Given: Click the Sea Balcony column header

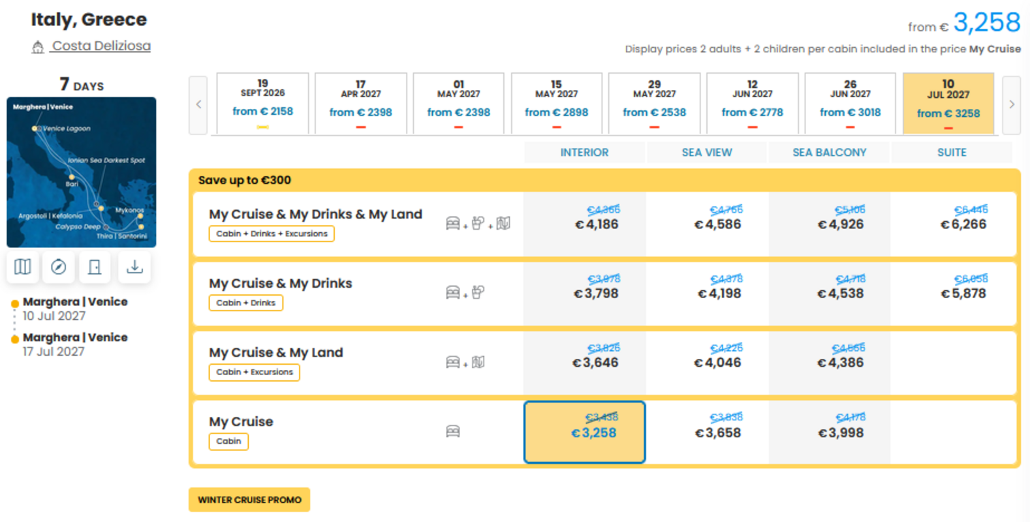Looking at the screenshot, I should coord(830,152).
